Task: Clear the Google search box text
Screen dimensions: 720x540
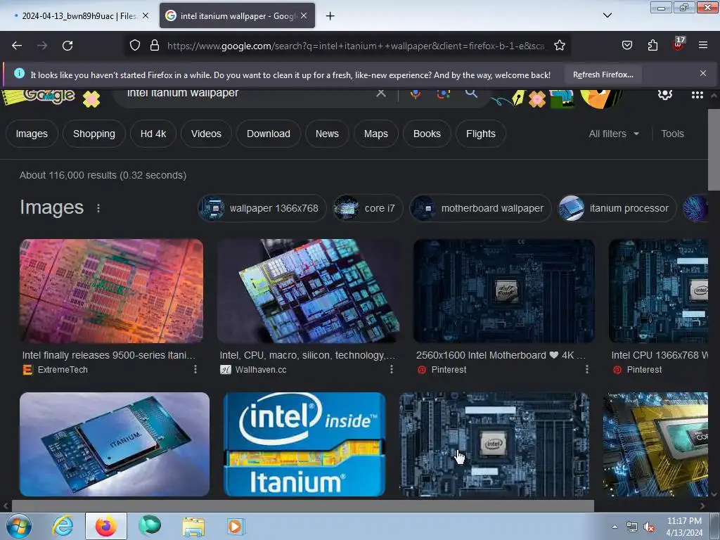Action: (x=381, y=94)
